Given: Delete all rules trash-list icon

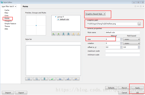Looking at the screenshot, I should coord(68,34).
